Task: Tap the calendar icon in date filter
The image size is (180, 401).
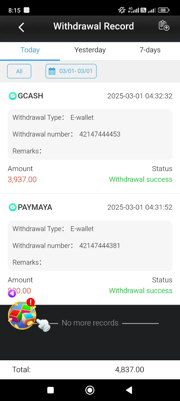Action: pos(52,71)
